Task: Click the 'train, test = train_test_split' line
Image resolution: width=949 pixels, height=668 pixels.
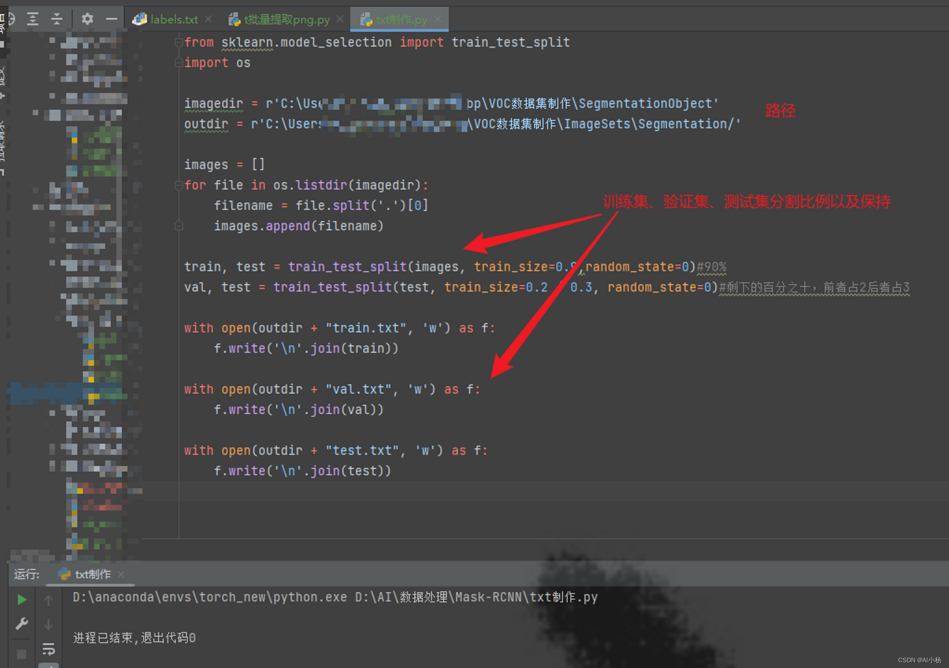Action: pyautogui.click(x=440, y=266)
